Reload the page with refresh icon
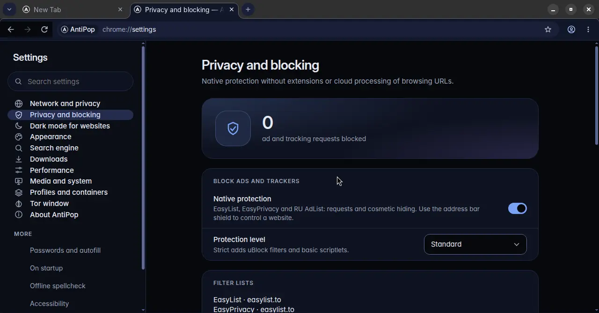The width and height of the screenshot is (599, 313). (44, 29)
